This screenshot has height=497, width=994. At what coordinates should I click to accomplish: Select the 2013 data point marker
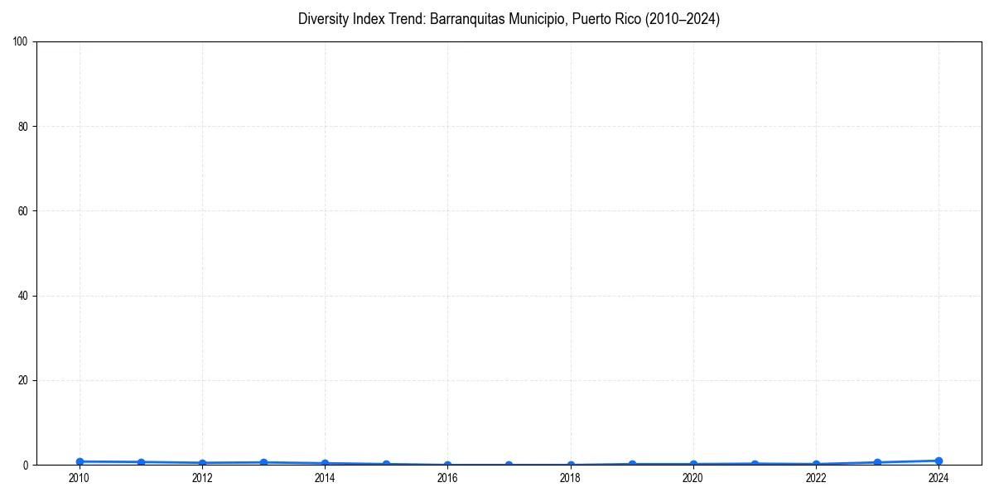tap(263, 461)
